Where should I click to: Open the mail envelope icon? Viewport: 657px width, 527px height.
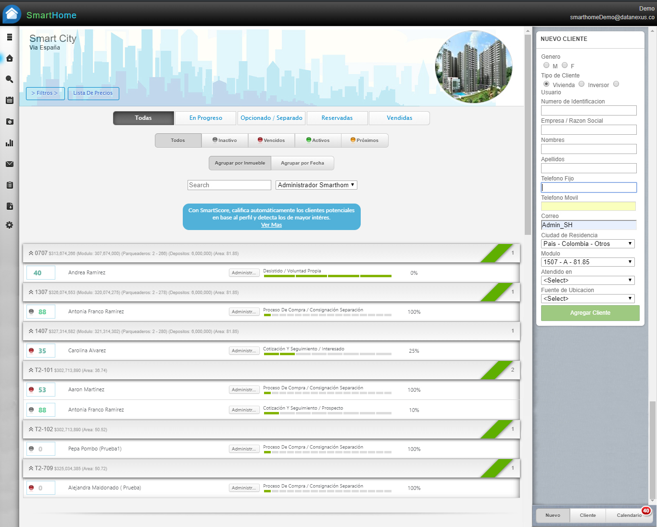coord(9,164)
